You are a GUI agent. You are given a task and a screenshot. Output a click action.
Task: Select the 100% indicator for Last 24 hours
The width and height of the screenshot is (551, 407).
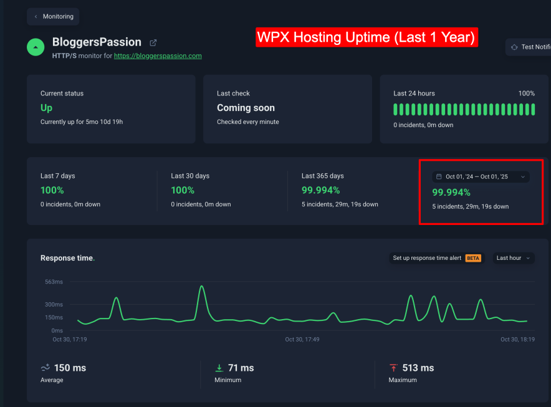pos(527,93)
